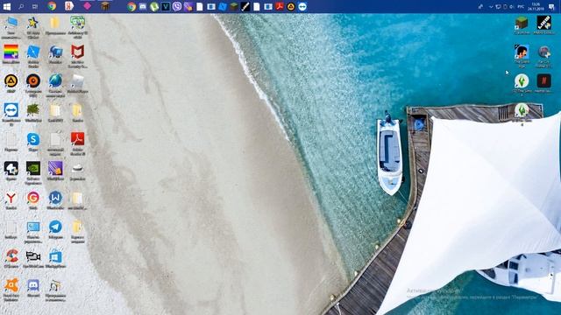This screenshot has width=561, height=315.
Task: Select the McAfee red shield desktop icon
Action: coord(77,56)
